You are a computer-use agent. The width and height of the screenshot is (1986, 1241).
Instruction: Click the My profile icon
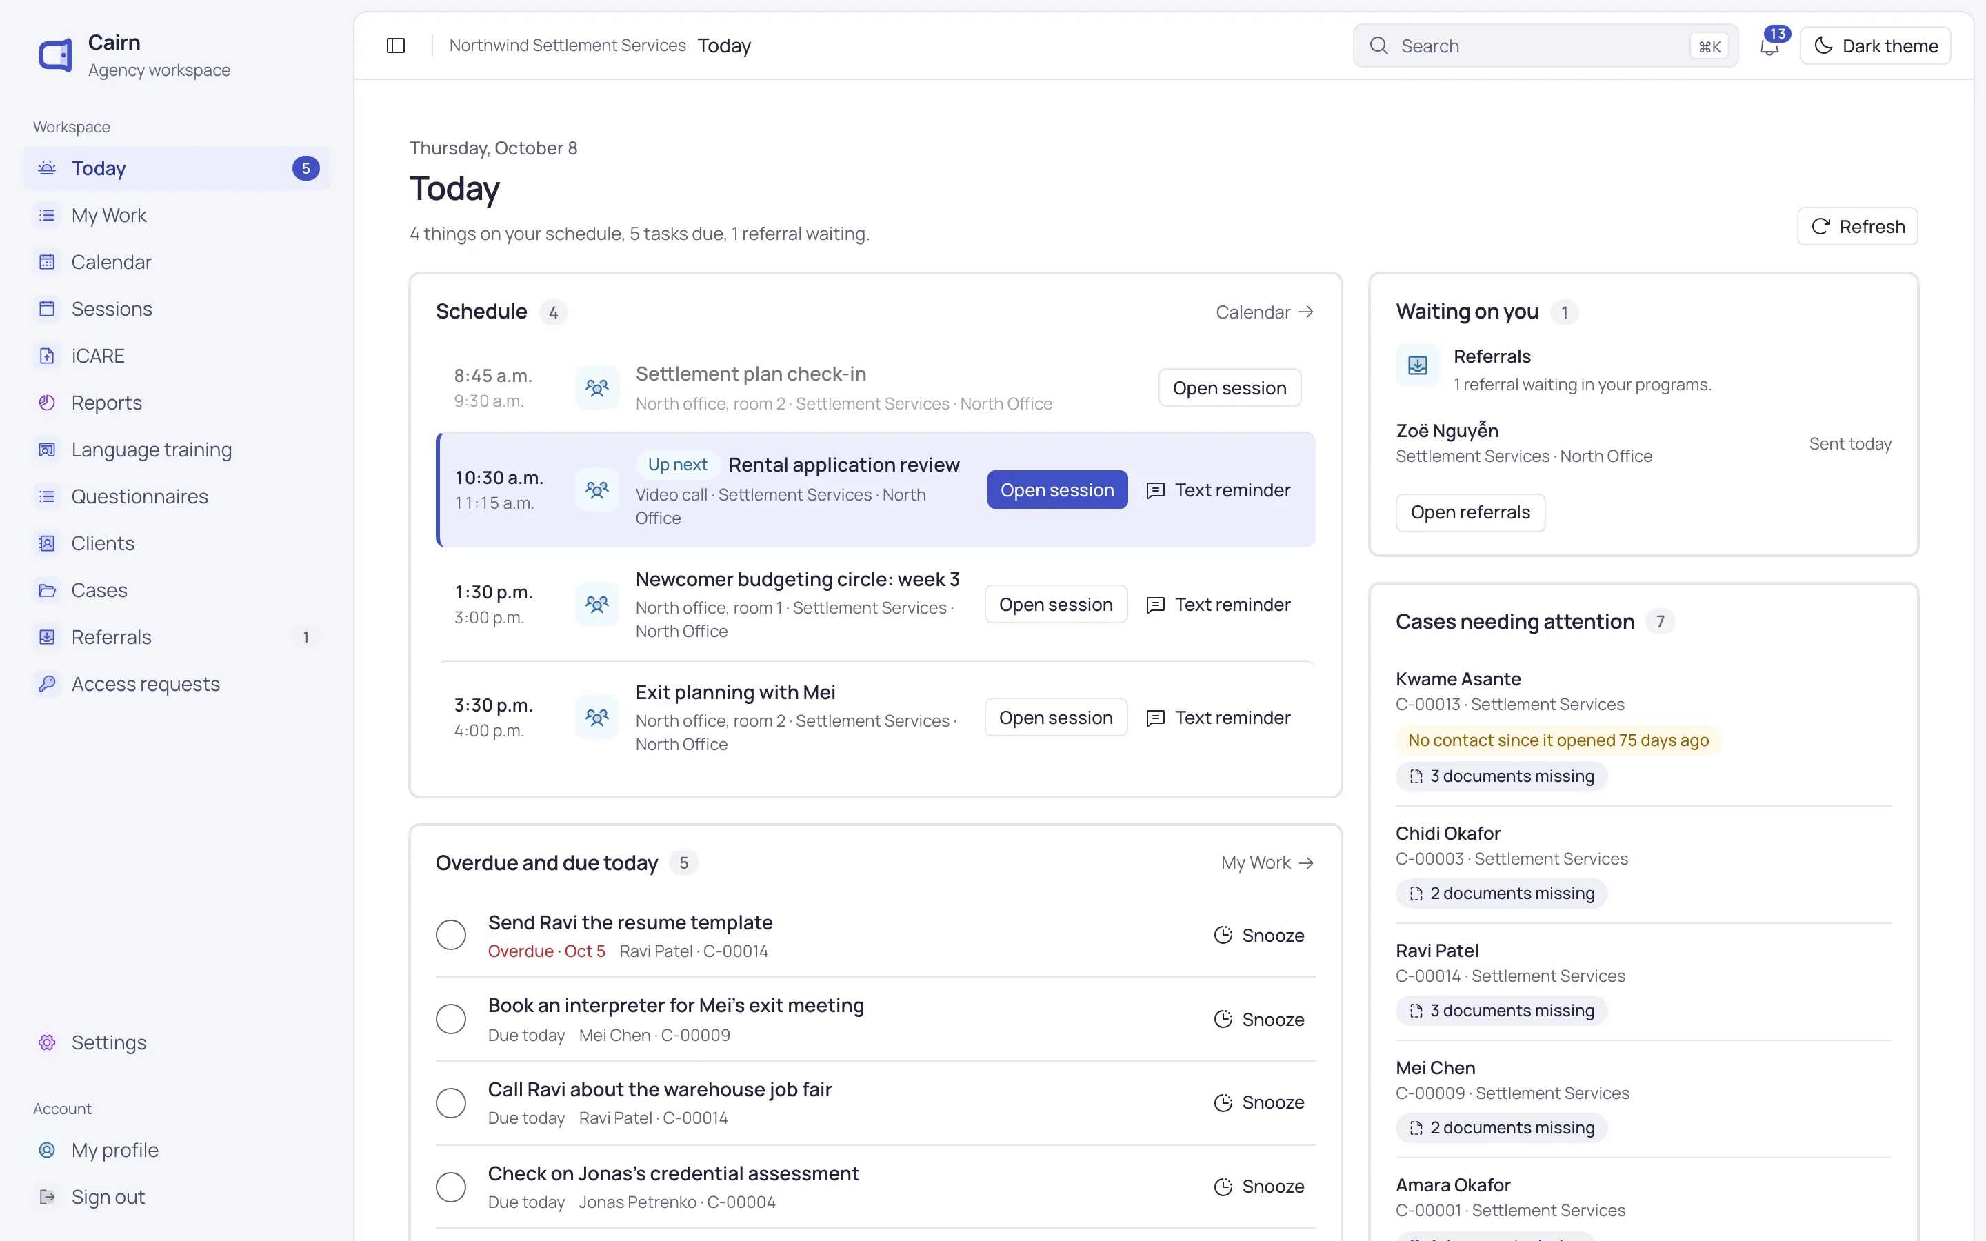pos(48,1150)
